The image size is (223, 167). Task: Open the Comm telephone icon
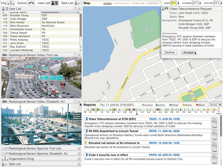coord(31,3)
